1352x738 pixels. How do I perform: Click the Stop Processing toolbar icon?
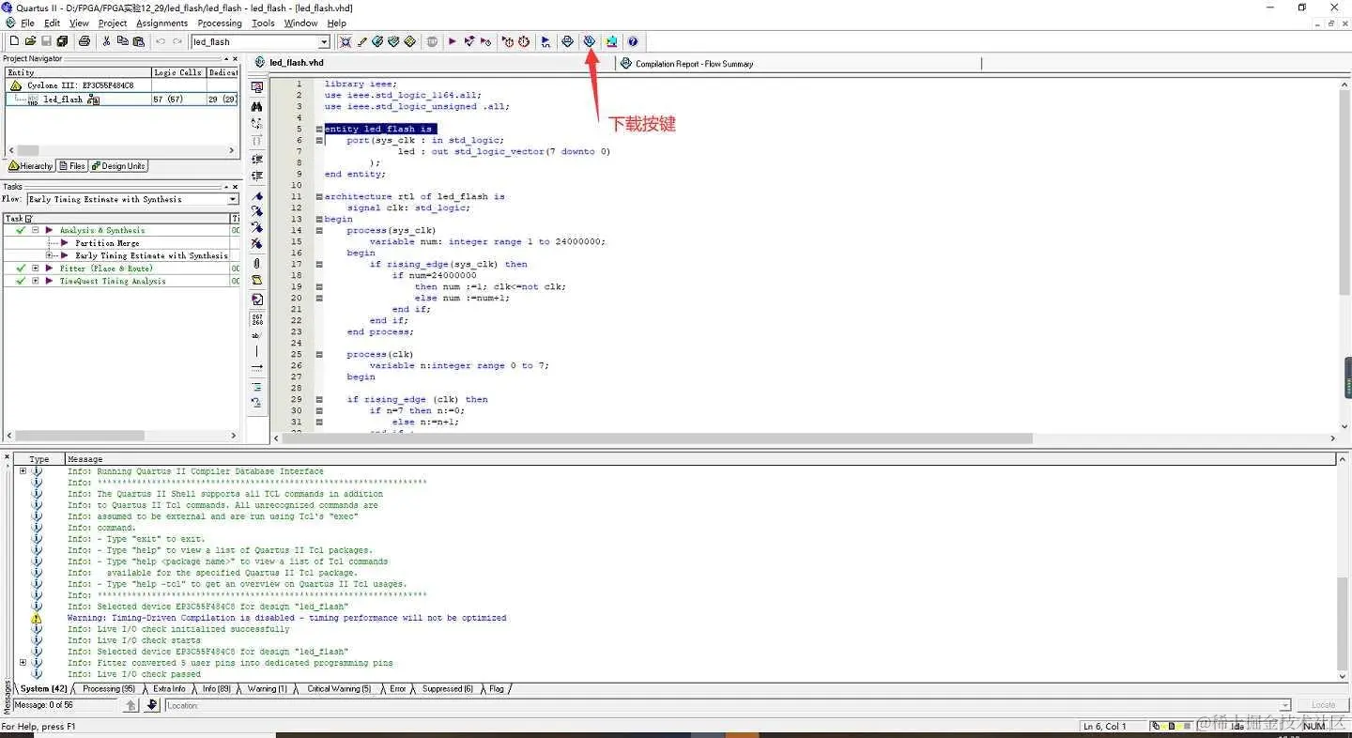pos(432,41)
